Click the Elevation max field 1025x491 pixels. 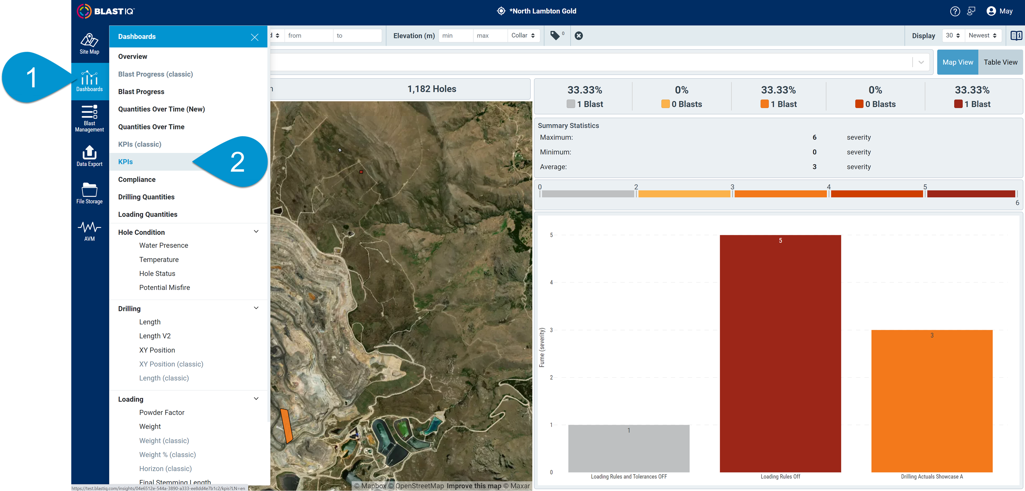[490, 35]
